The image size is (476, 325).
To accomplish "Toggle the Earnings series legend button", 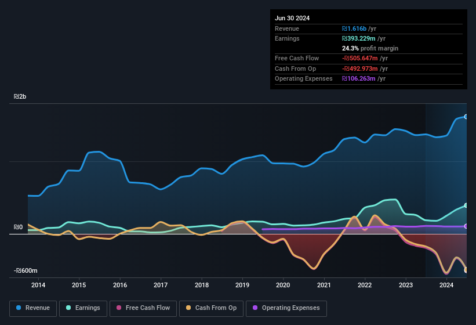I will click(83, 308).
